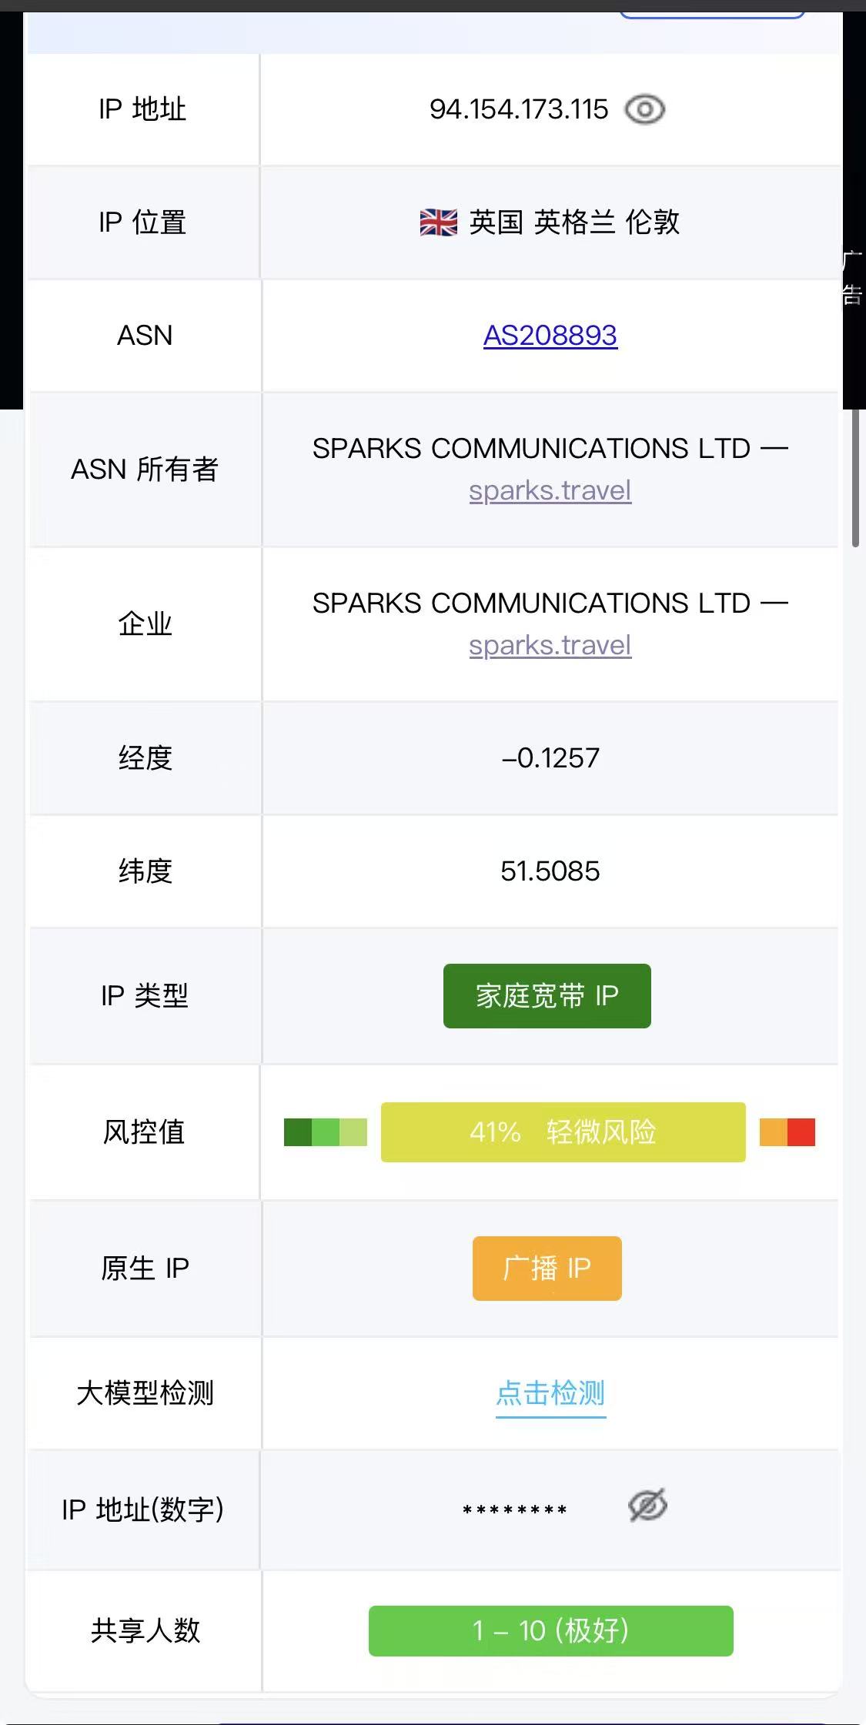Click the red risk level swatch

801,1132
